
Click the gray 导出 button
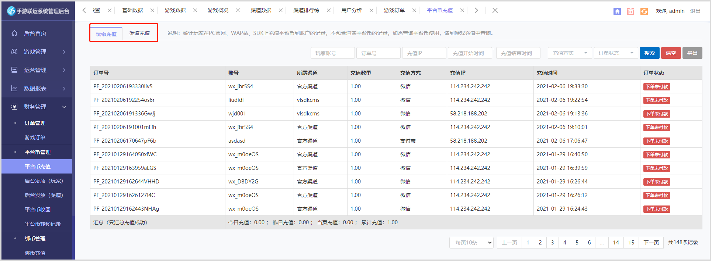692,53
